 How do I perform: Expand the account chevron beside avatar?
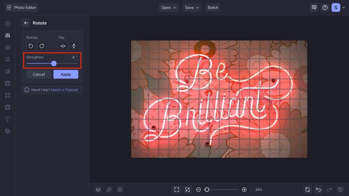[x=344, y=7]
